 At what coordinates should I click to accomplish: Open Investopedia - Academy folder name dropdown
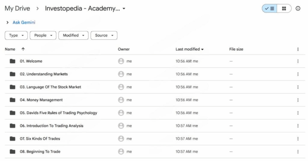(x=85, y=8)
